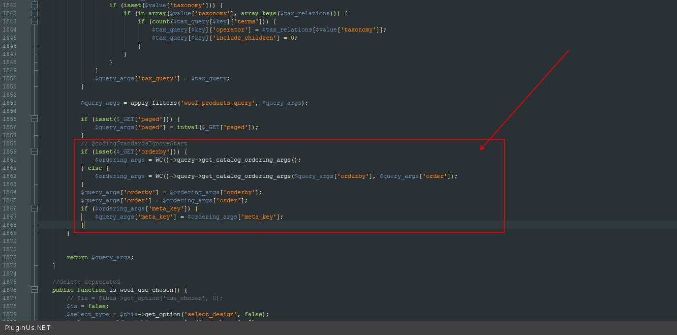Collapse the fold marker at line 1841

pos(34,5)
